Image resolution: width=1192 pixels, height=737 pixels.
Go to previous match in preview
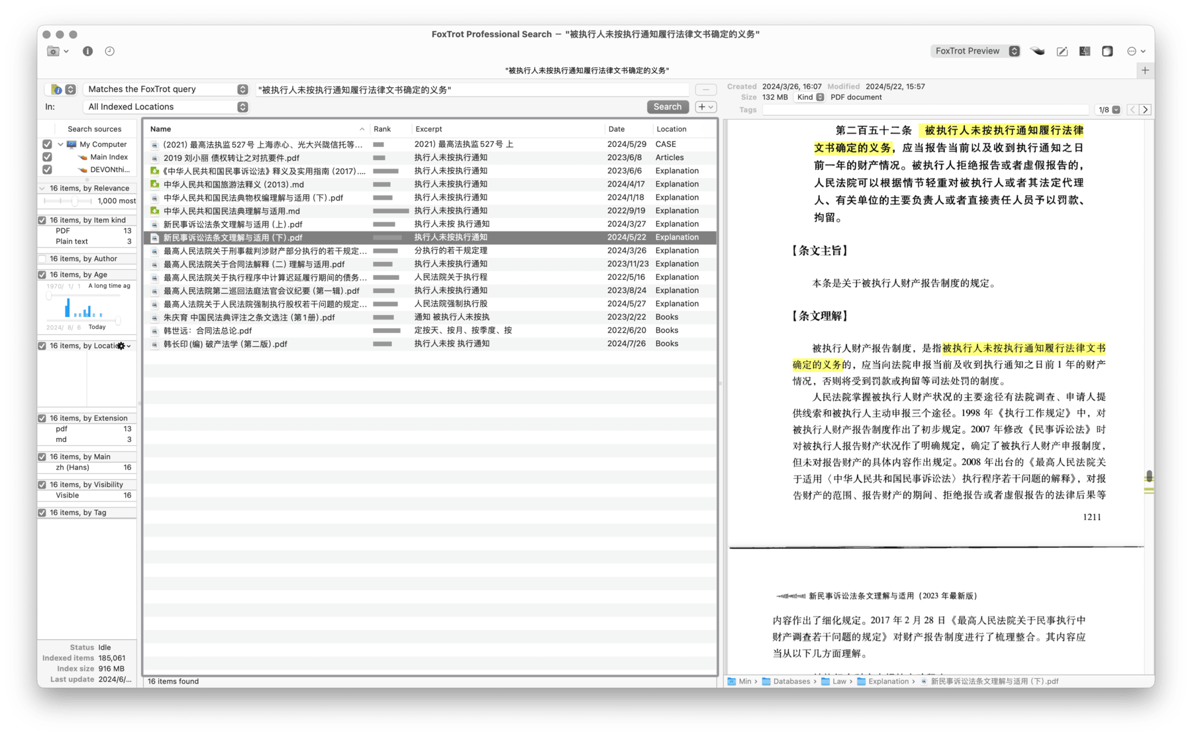point(1132,110)
